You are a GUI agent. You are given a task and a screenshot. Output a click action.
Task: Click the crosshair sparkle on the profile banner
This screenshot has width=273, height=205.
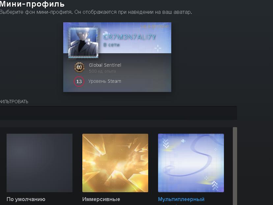coord(158,48)
